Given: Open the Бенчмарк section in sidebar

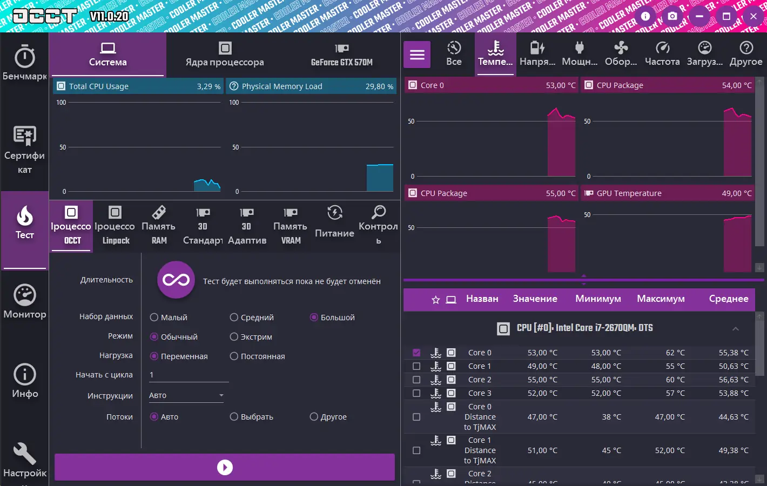Looking at the screenshot, I should click(x=24, y=64).
